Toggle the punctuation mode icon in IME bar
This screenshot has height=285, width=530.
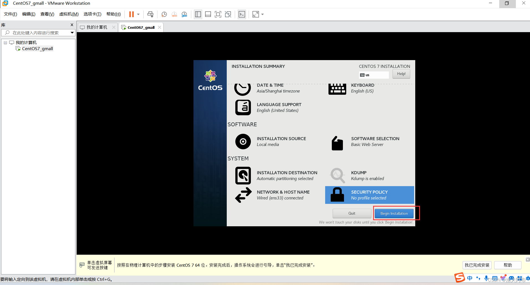point(478,278)
